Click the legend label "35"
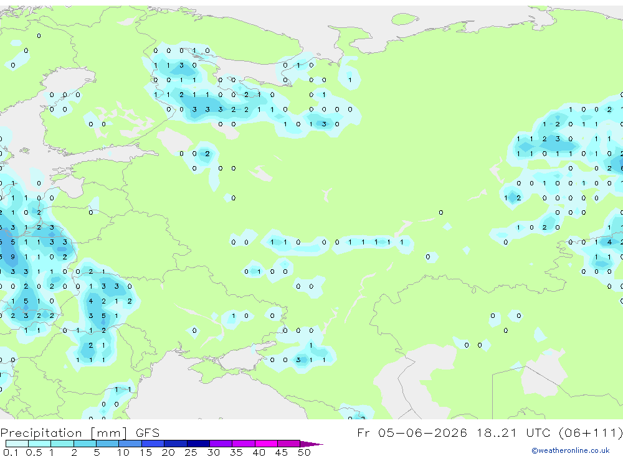Image resolution: width=623 pixels, height=456 pixels. click(x=236, y=452)
